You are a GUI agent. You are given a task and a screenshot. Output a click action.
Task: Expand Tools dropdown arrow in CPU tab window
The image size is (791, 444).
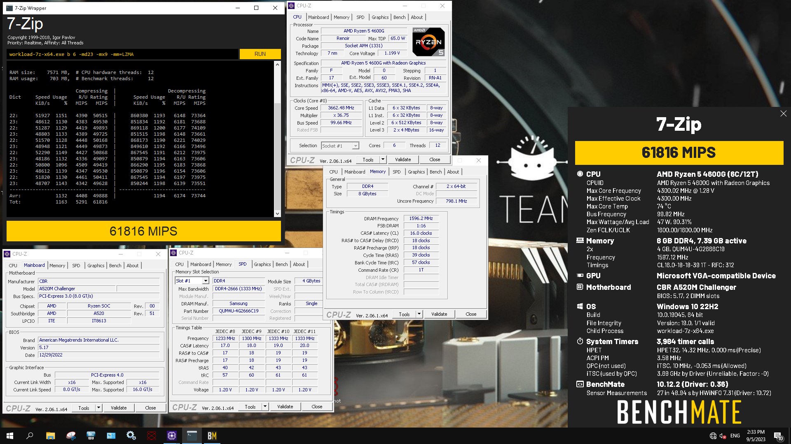click(x=383, y=160)
